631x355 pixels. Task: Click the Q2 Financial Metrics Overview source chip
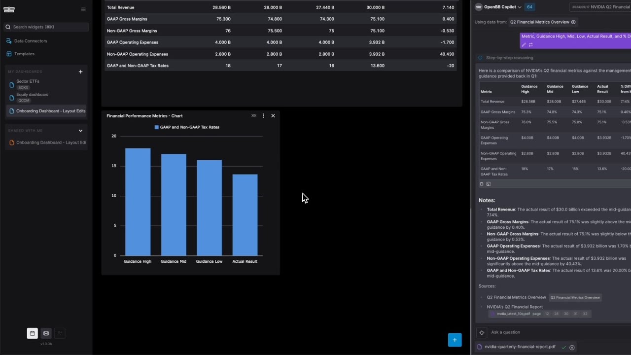(575, 297)
